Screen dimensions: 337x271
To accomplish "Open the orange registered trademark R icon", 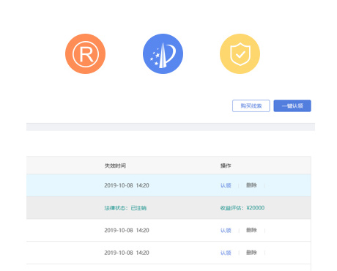I will [x=85, y=53].
